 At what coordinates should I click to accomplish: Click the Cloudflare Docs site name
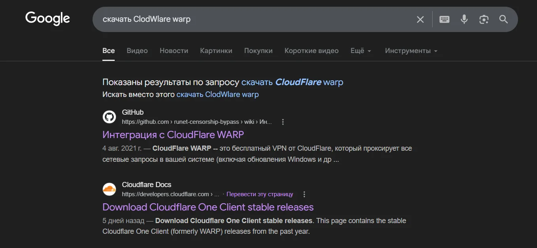point(147,185)
